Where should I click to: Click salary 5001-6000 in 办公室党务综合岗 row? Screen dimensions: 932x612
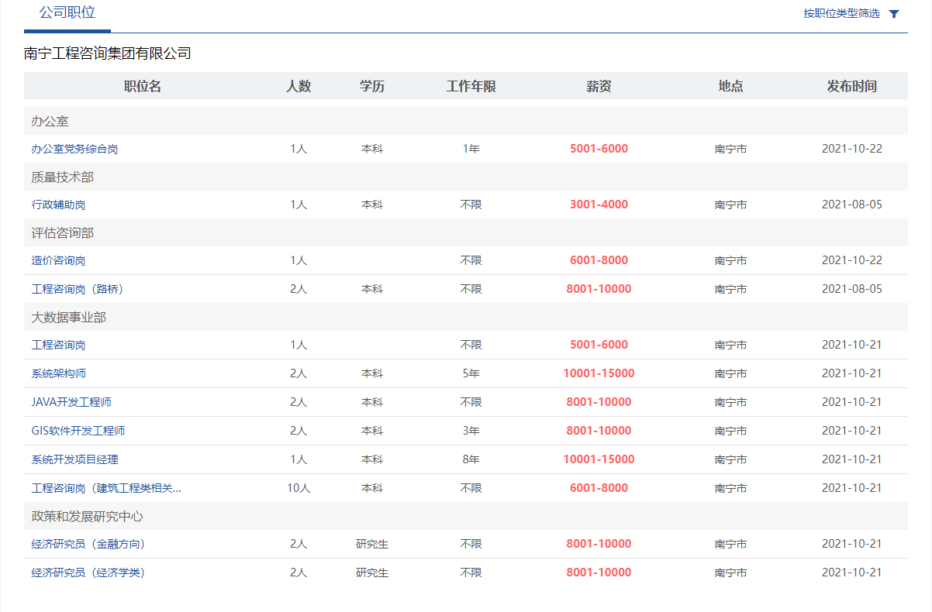(599, 149)
